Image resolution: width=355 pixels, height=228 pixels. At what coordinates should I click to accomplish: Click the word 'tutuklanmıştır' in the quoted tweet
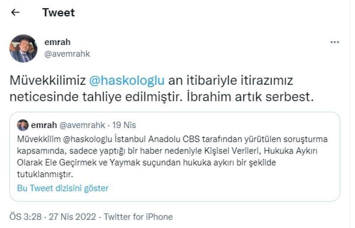point(44,174)
